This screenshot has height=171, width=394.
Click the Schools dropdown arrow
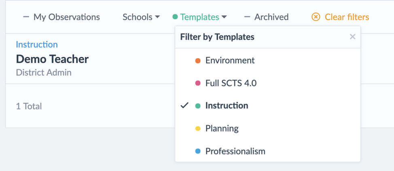point(157,17)
